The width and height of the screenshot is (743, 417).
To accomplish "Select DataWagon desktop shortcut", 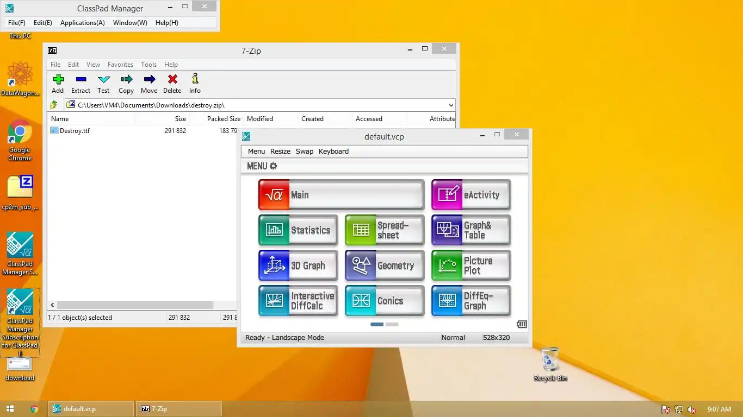I will (20, 79).
